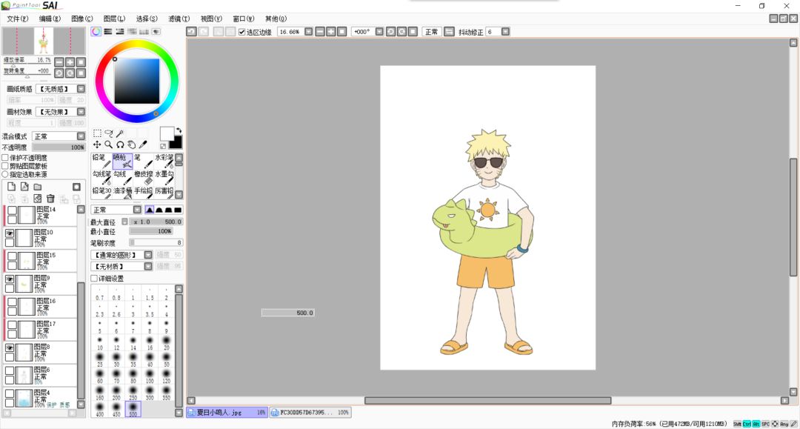Viewport: 800px width, 429px height.
Task: Select brush size 20 preset
Action: pos(167,343)
